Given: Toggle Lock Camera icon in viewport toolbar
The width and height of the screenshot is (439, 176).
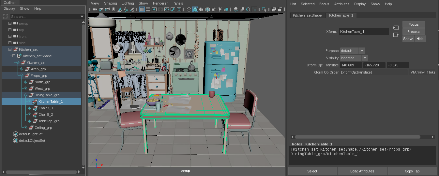Looking at the screenshot, I should pyautogui.click(x=101, y=9).
